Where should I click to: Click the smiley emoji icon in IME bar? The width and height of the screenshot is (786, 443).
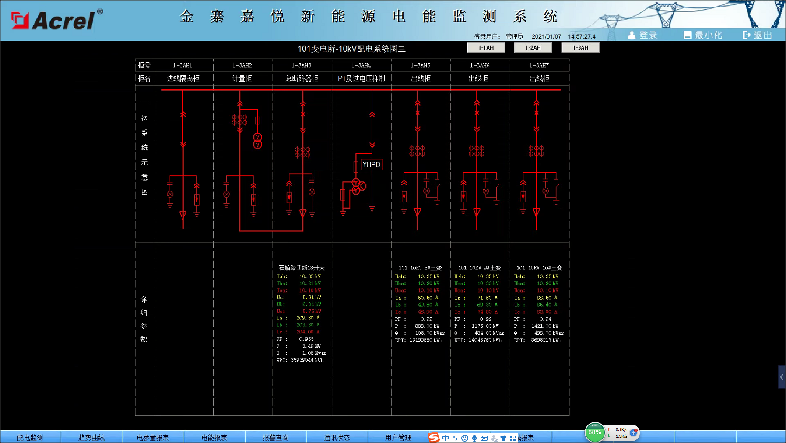click(465, 438)
